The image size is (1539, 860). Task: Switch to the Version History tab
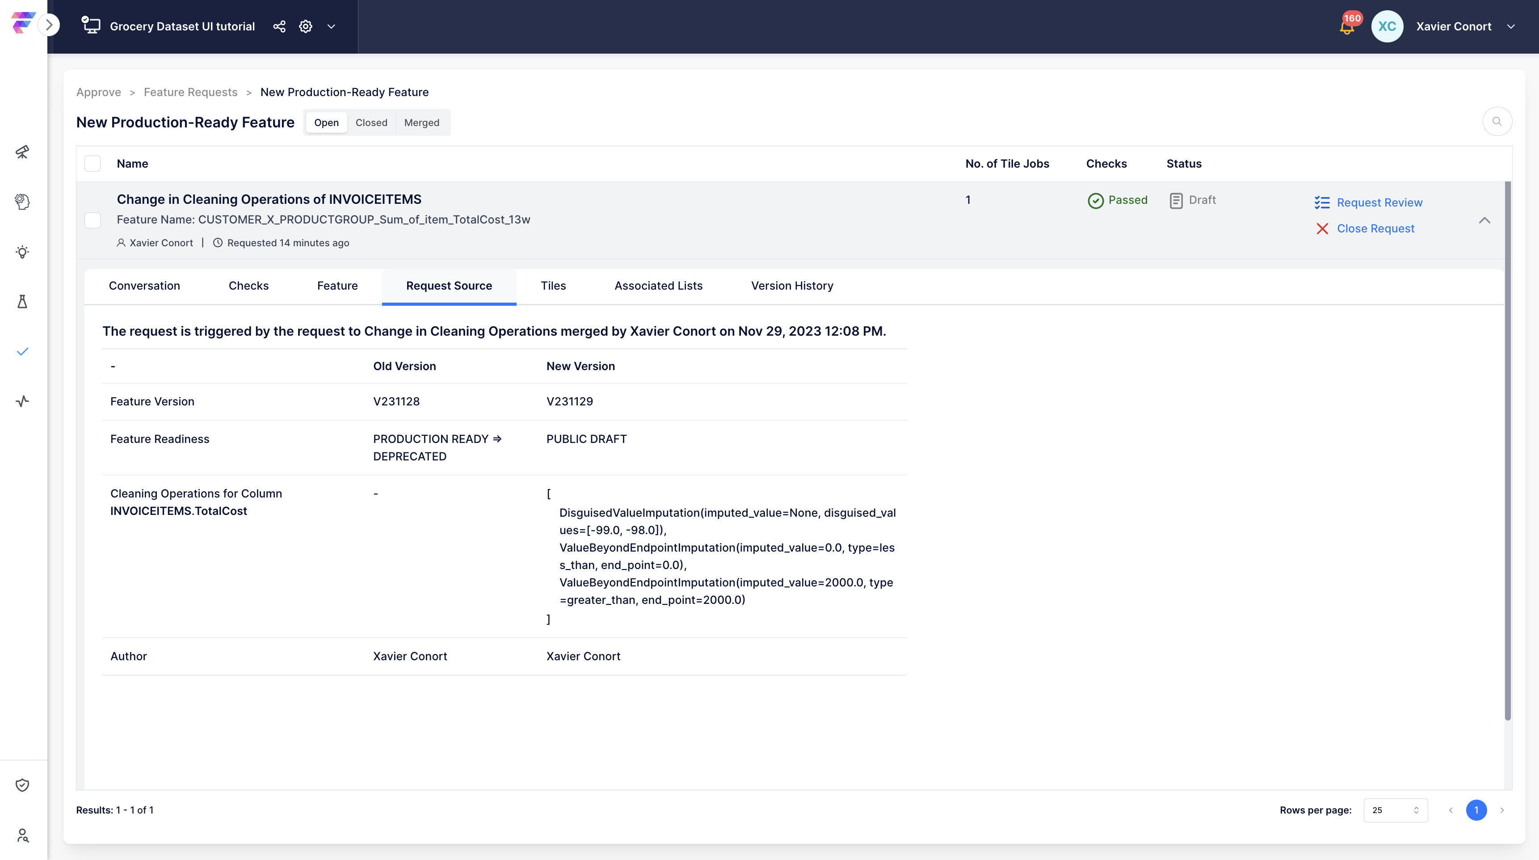[791, 286]
